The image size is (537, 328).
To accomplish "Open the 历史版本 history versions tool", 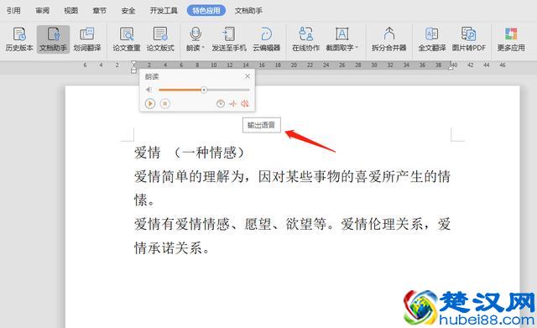I will [x=19, y=39].
